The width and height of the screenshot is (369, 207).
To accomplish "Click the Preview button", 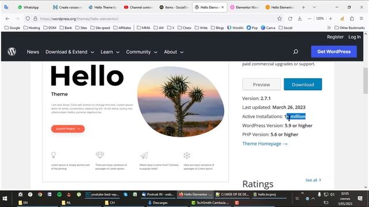I will click(261, 85).
